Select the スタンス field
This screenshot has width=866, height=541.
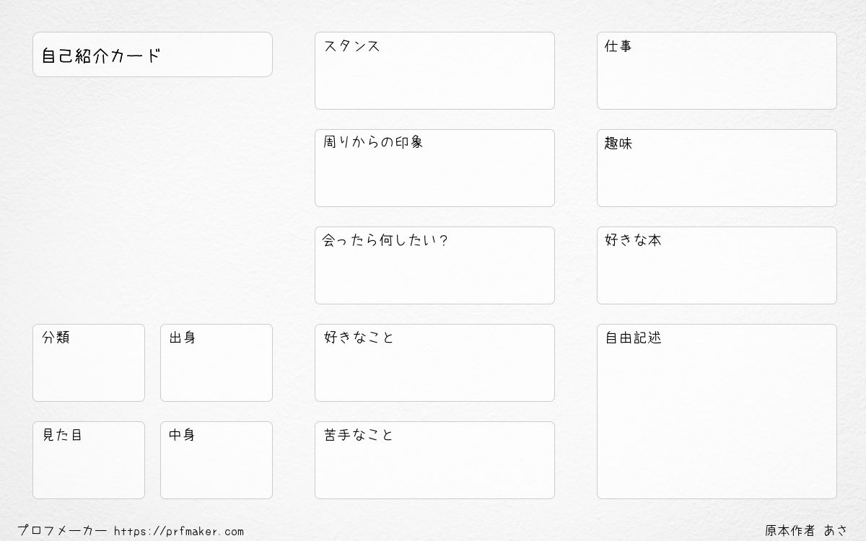pos(434,71)
